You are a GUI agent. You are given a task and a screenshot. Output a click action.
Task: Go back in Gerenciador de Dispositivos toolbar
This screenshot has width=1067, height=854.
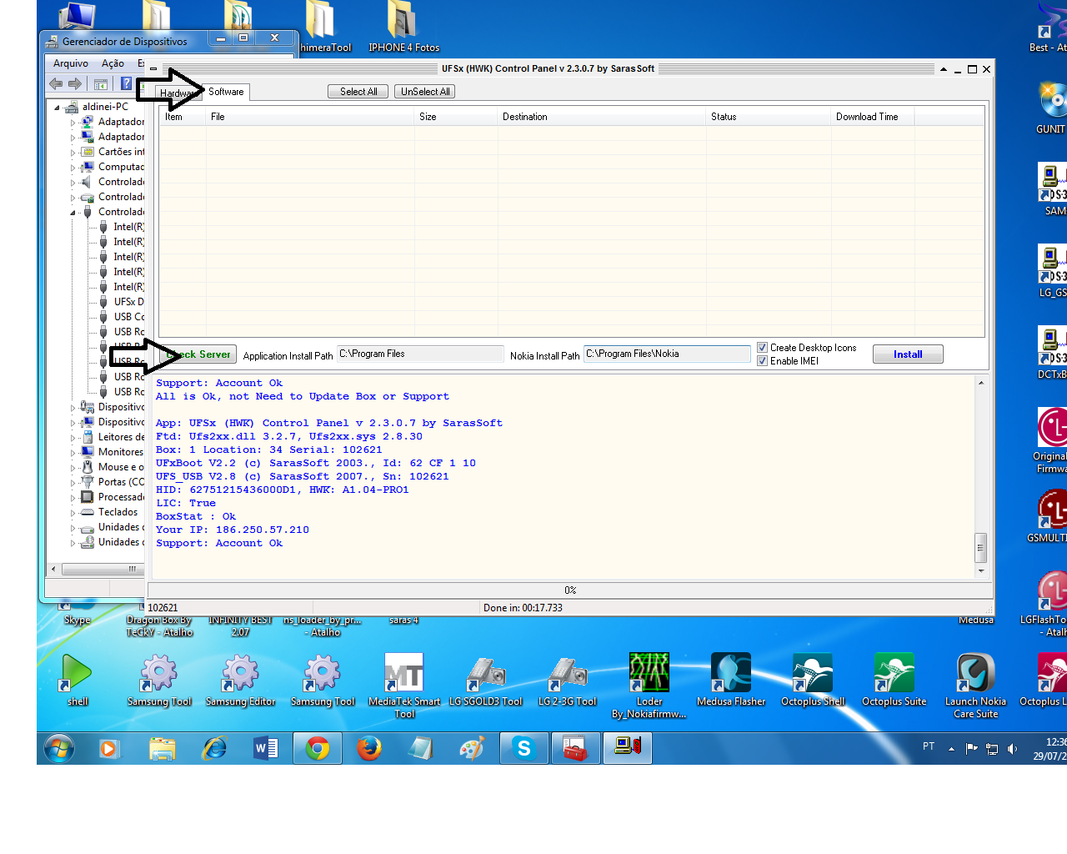(56, 83)
